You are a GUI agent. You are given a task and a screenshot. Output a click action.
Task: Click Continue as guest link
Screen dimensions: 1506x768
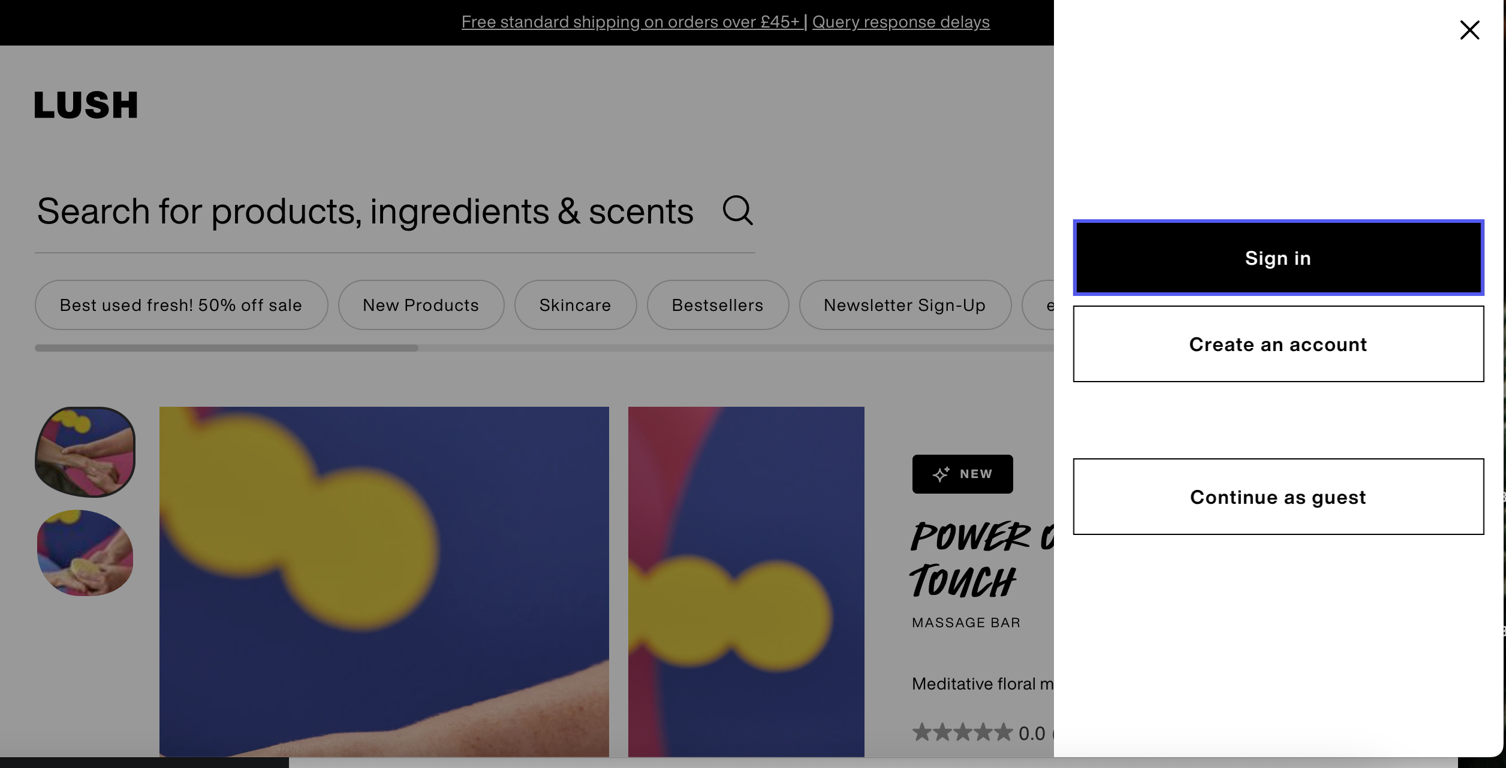pos(1279,495)
